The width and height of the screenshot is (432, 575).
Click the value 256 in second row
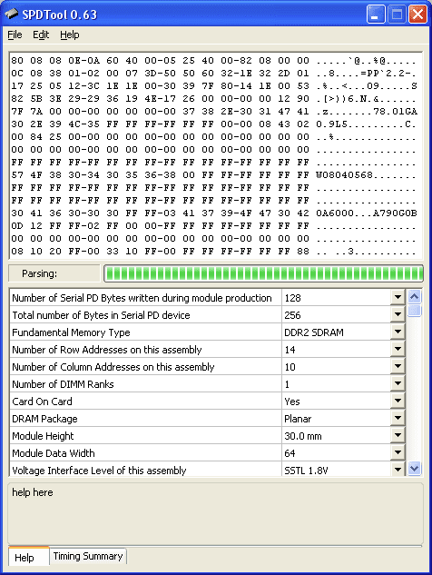(x=292, y=315)
